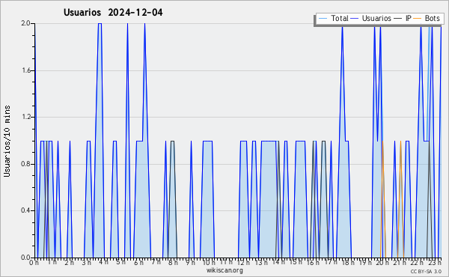Click the y-axis value 2.0
Image resolution: width=449 pixels, height=277 pixels.
25,23
